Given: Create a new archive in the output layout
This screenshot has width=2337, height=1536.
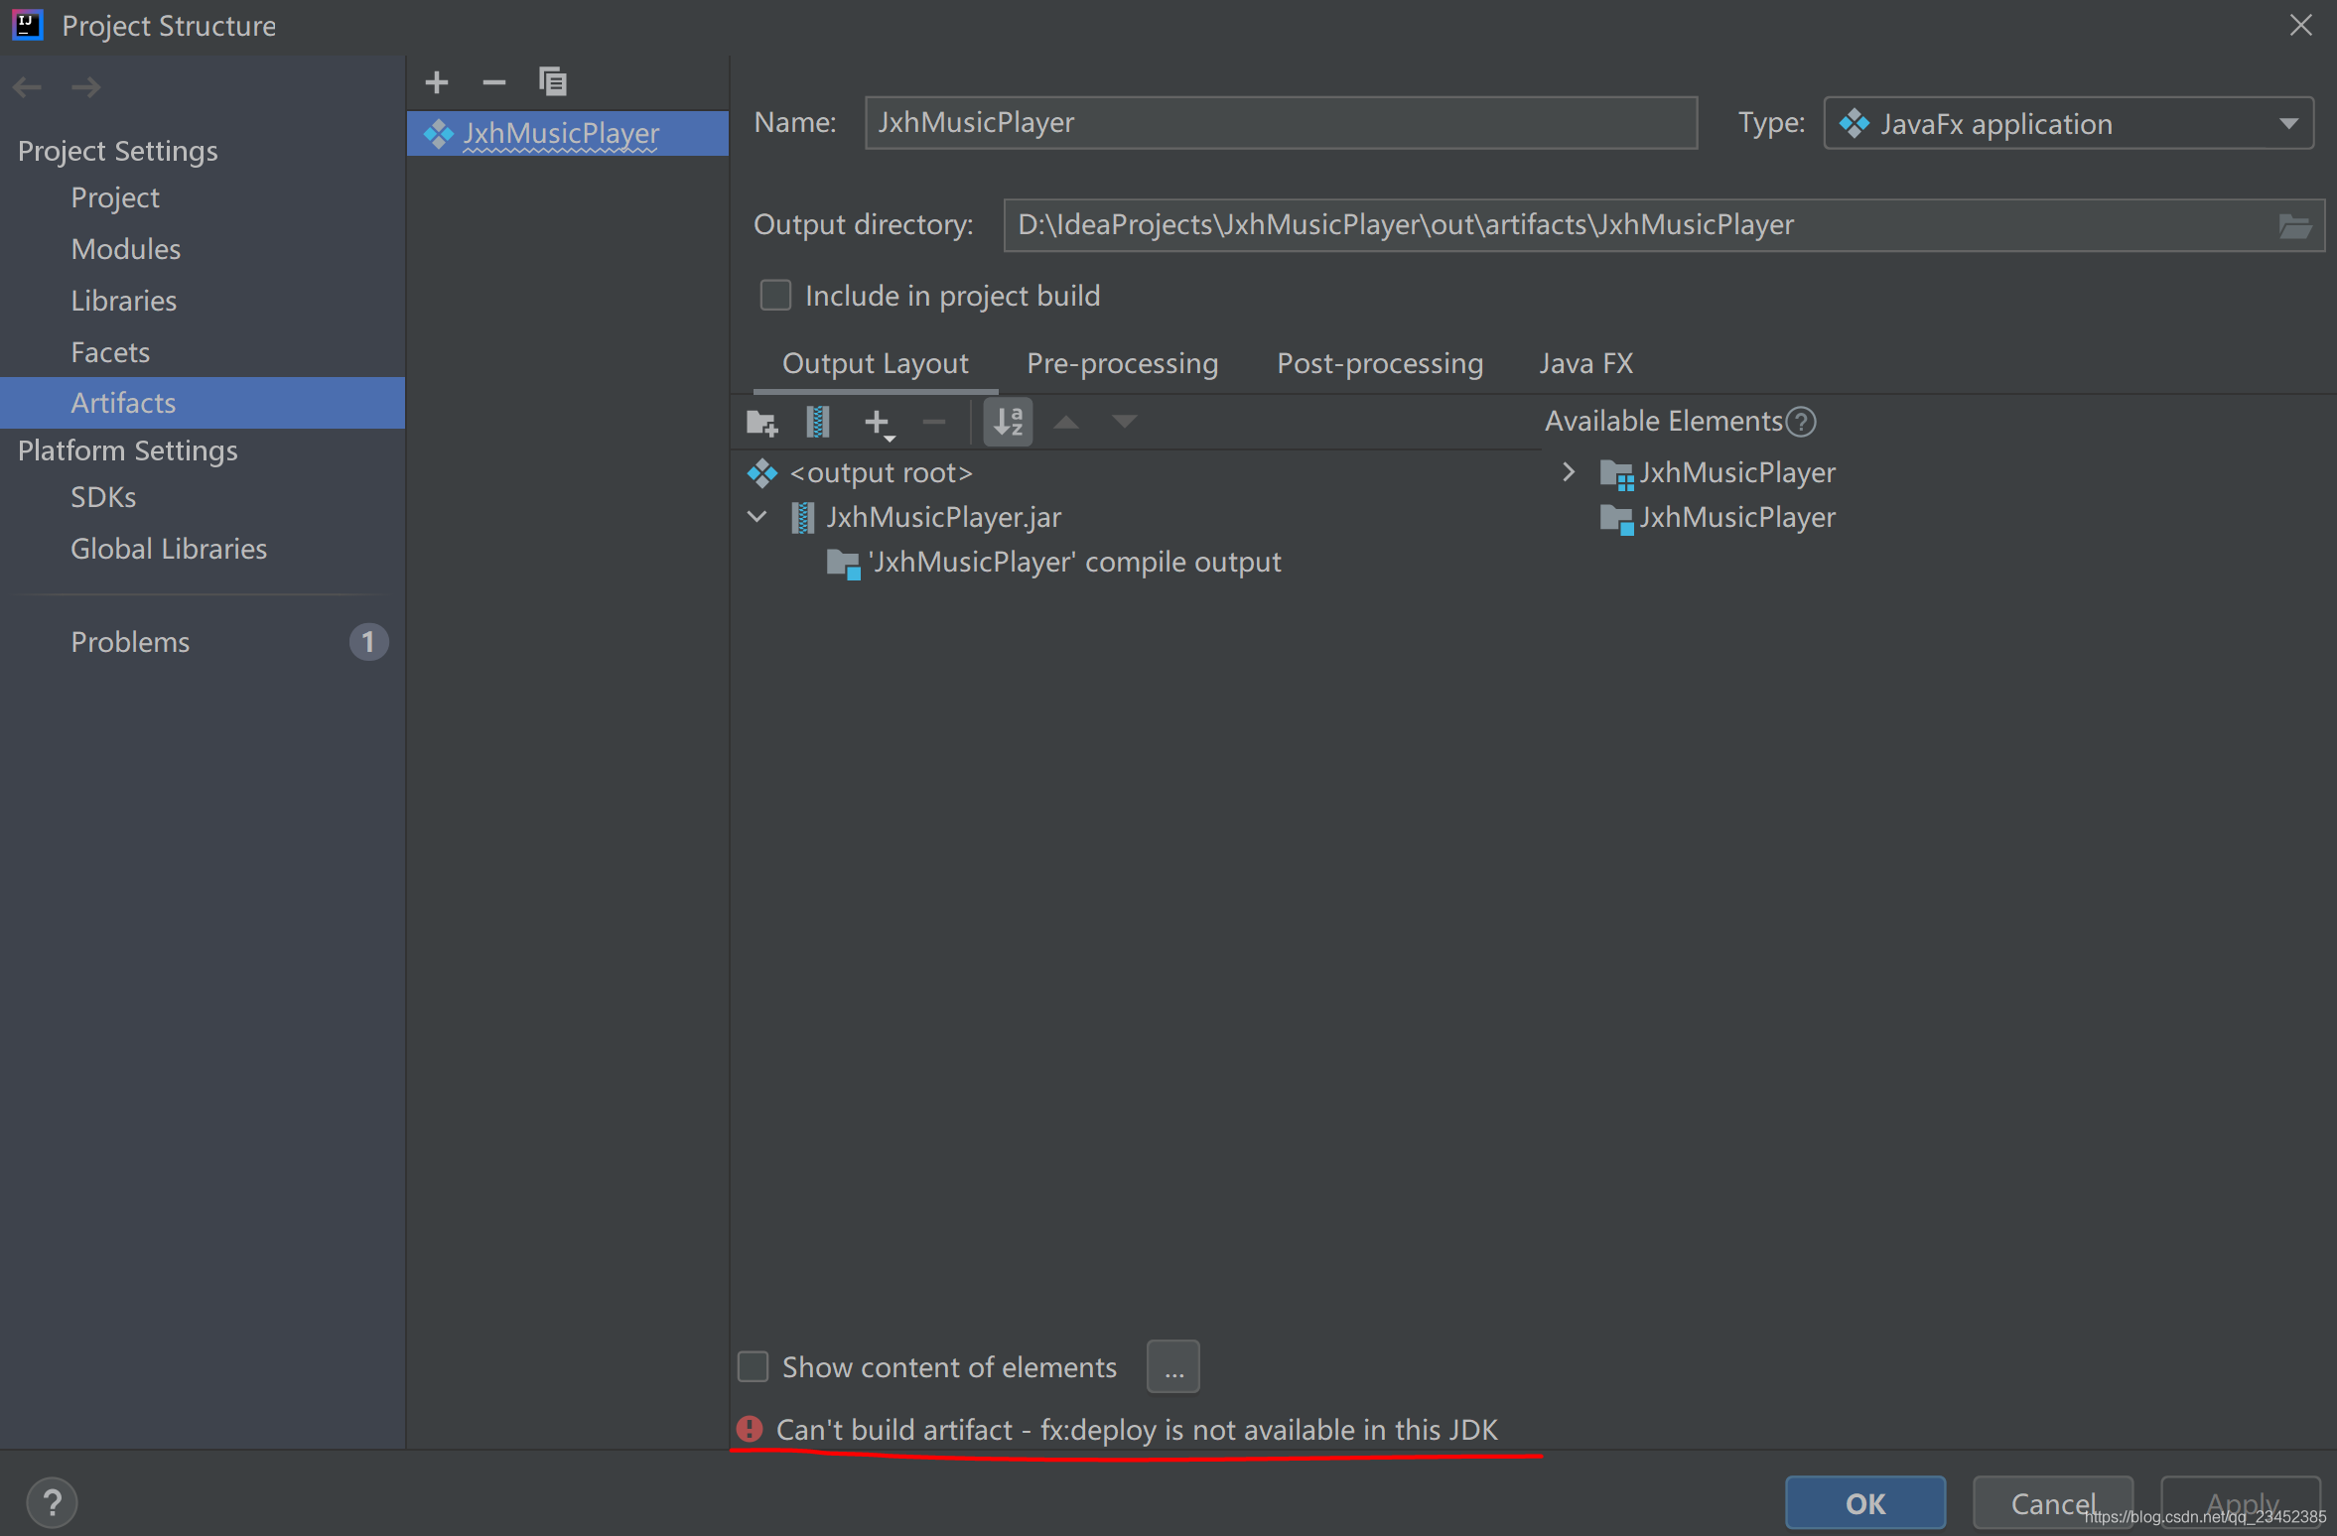Looking at the screenshot, I should point(817,422).
